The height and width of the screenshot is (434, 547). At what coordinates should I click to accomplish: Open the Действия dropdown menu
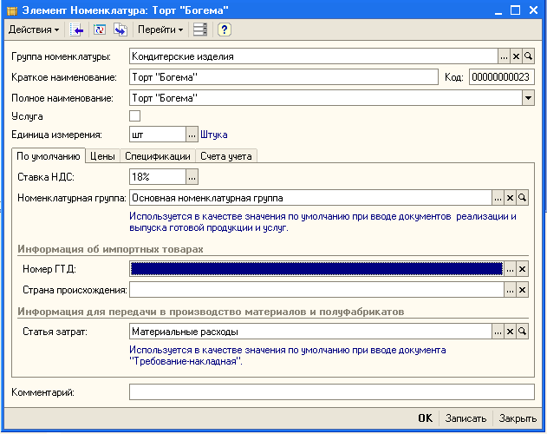click(x=34, y=30)
